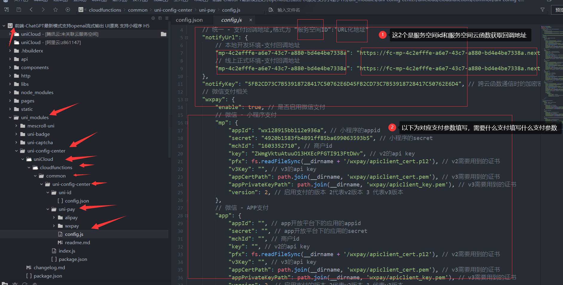Go forward with the right arrow icon
The width and height of the screenshot is (563, 285).
(43, 10)
